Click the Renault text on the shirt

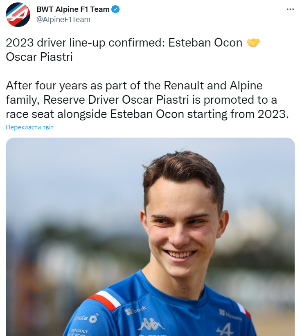tap(79, 331)
